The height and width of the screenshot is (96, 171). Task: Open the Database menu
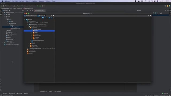pos(42,1)
